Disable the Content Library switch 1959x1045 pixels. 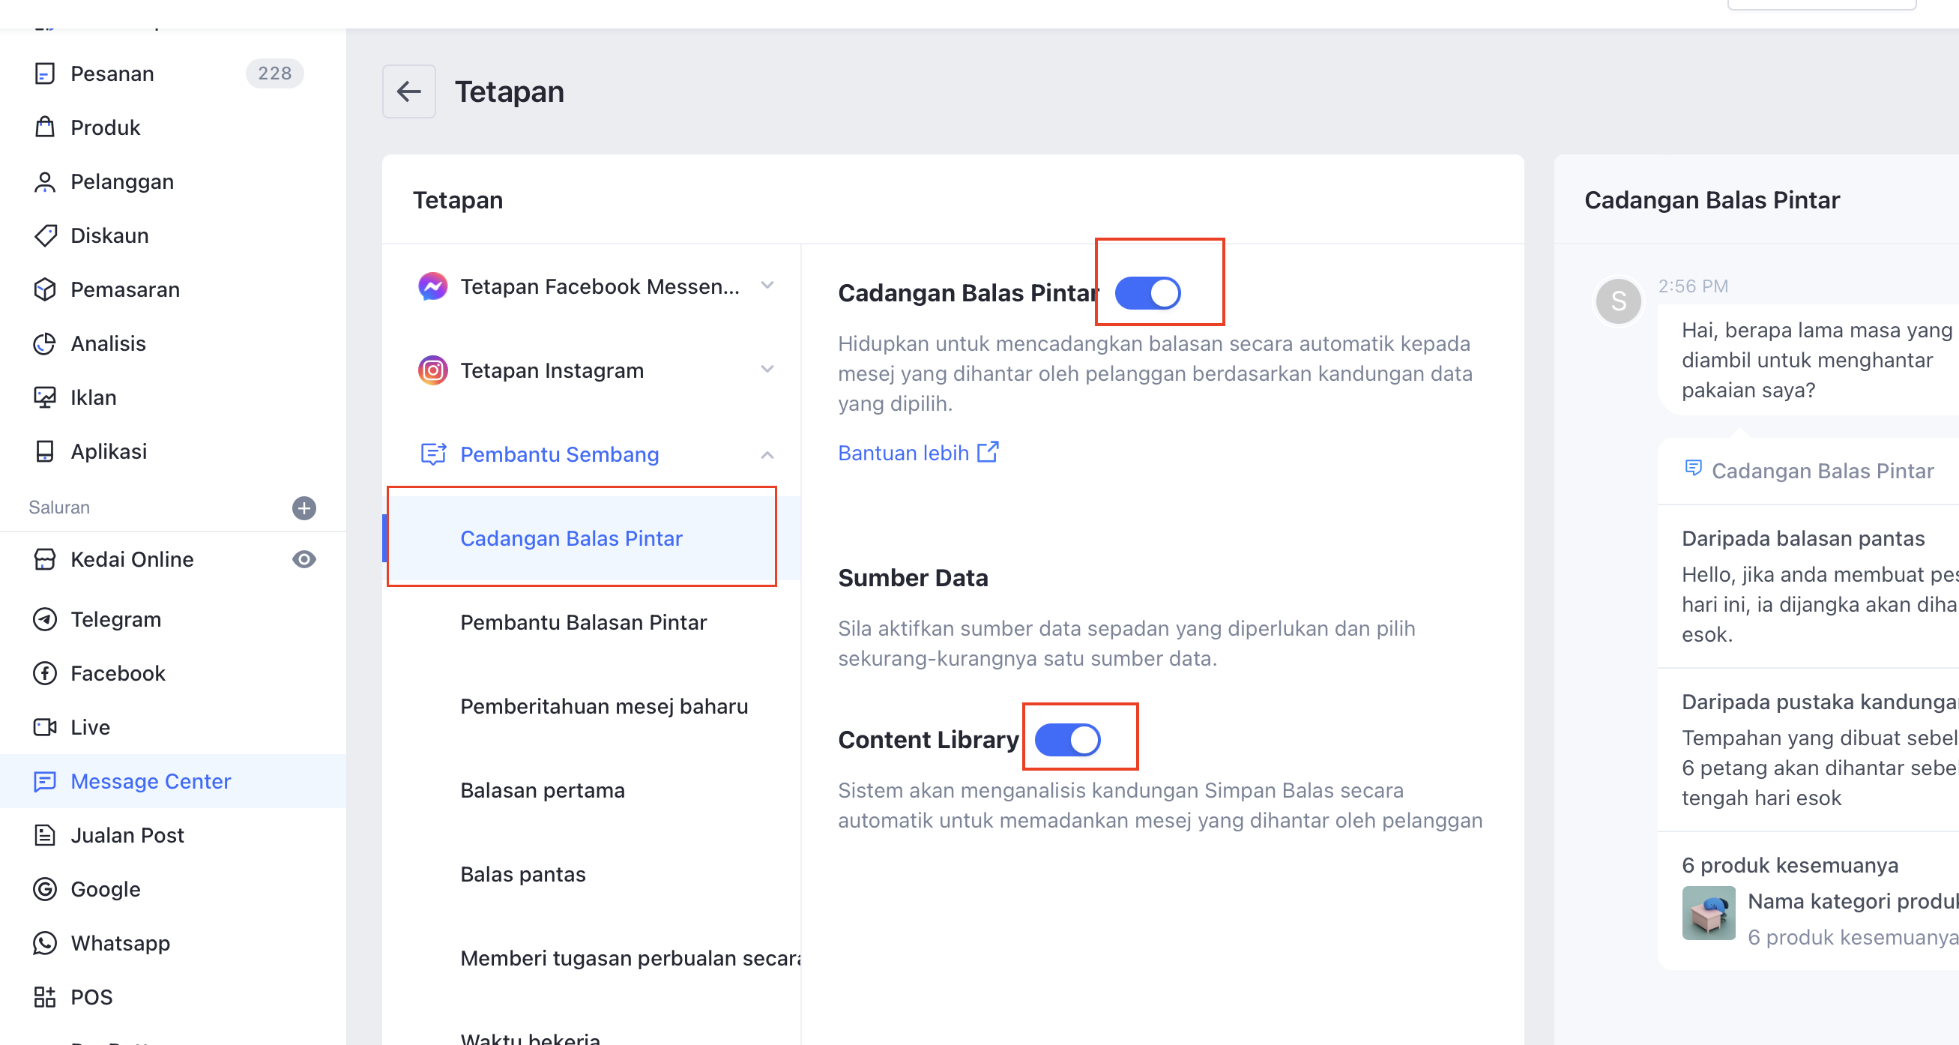(x=1067, y=739)
